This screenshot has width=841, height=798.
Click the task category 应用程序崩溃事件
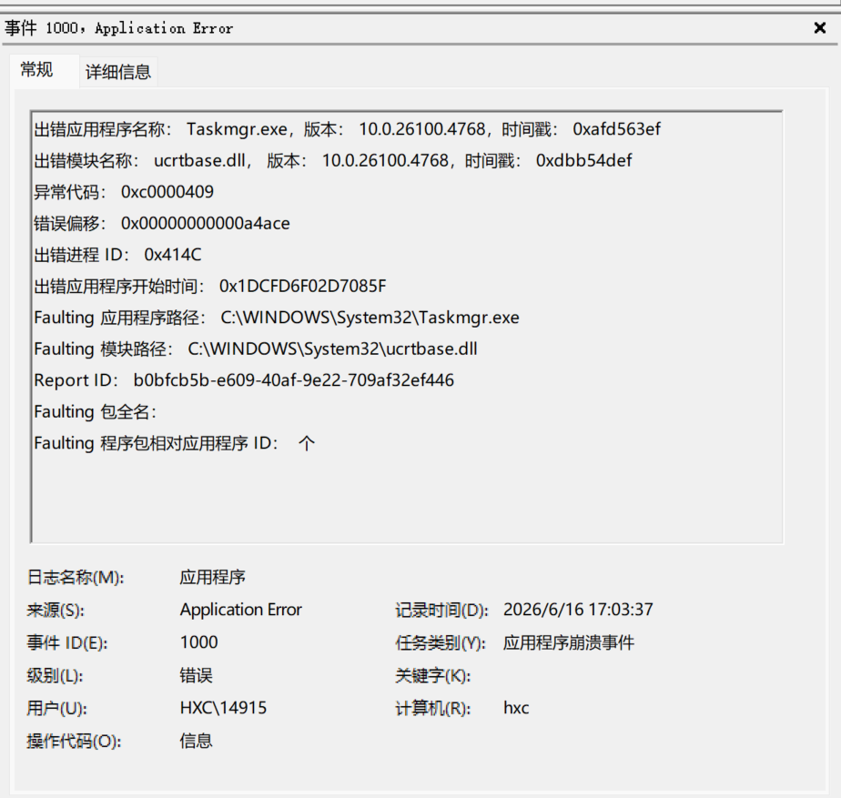pyautogui.click(x=569, y=642)
